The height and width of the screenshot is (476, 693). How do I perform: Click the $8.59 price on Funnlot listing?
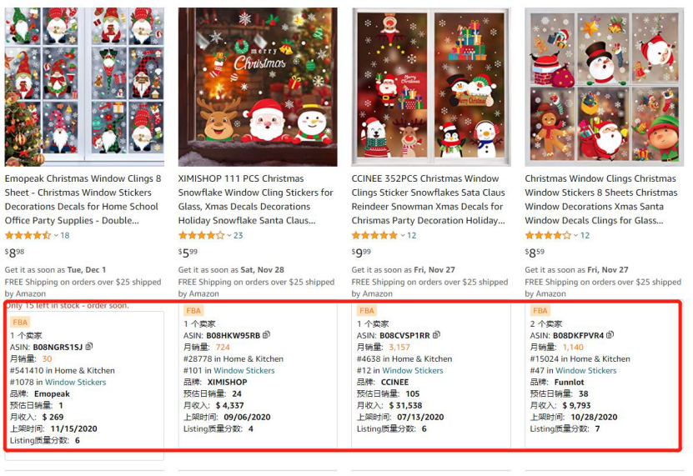click(535, 253)
